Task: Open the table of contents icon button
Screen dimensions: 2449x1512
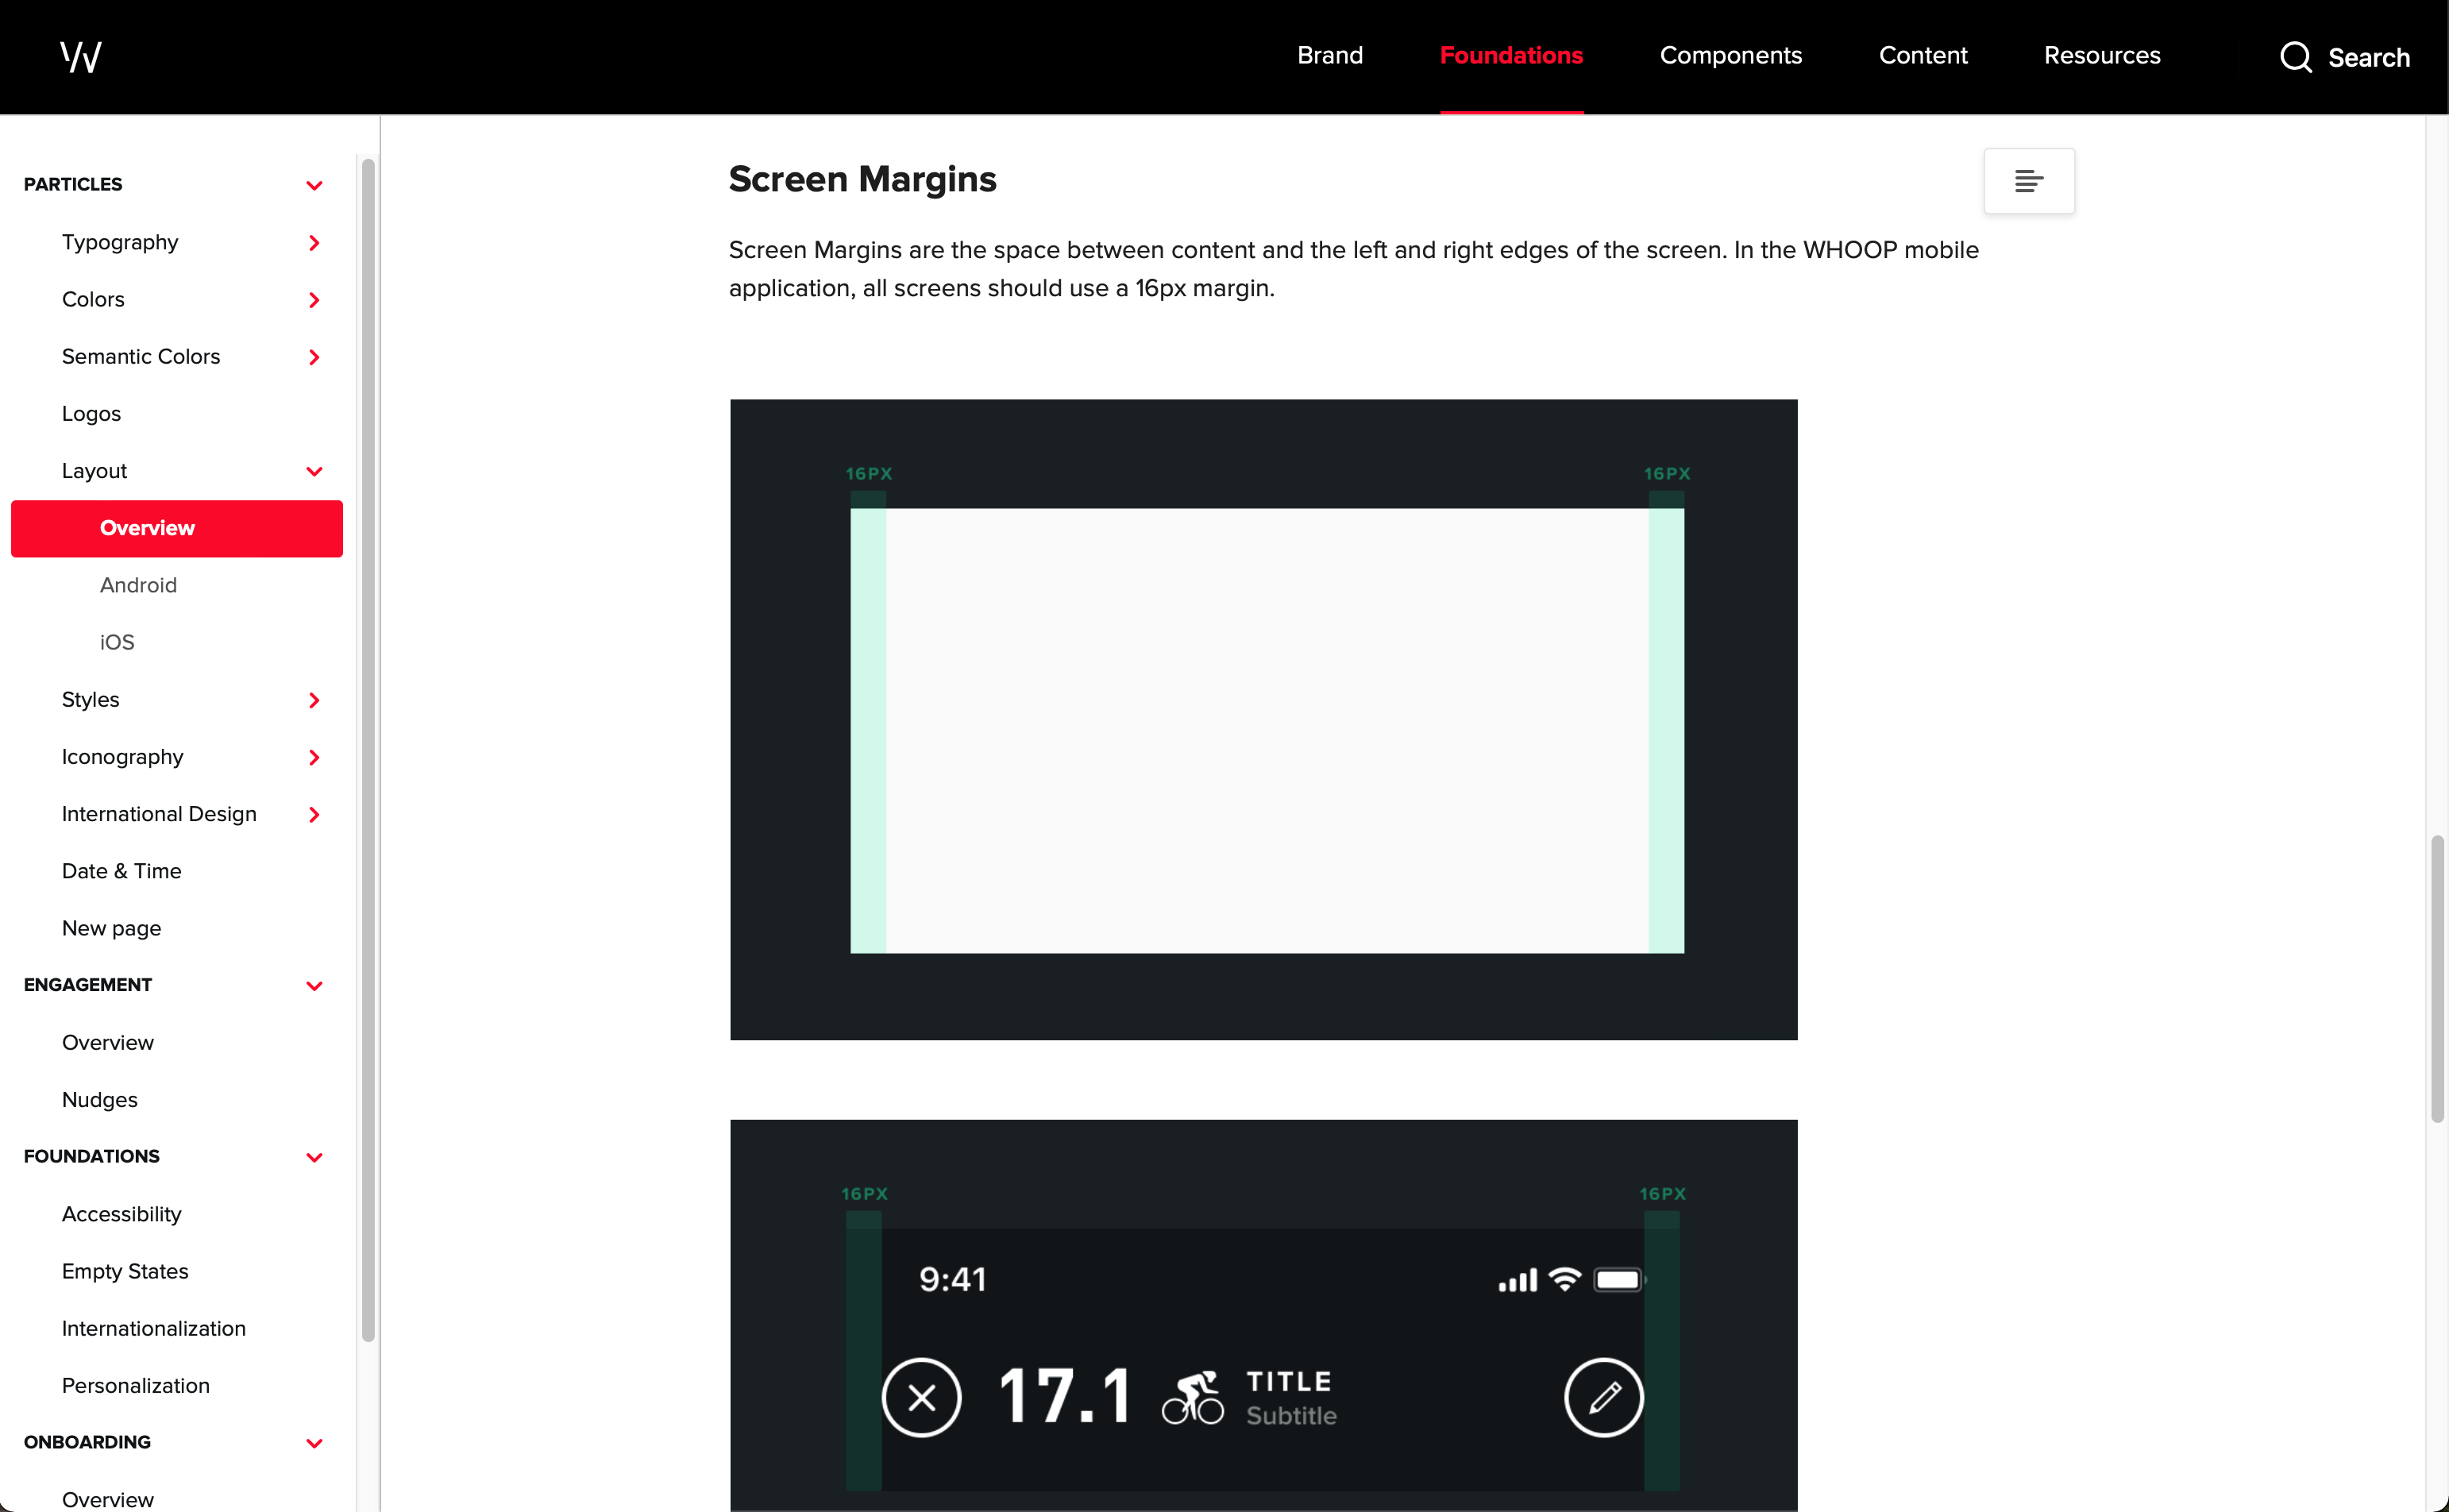Action: (2028, 181)
